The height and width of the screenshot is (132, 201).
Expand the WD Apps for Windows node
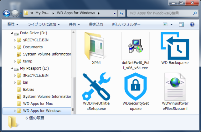(x=15, y=111)
